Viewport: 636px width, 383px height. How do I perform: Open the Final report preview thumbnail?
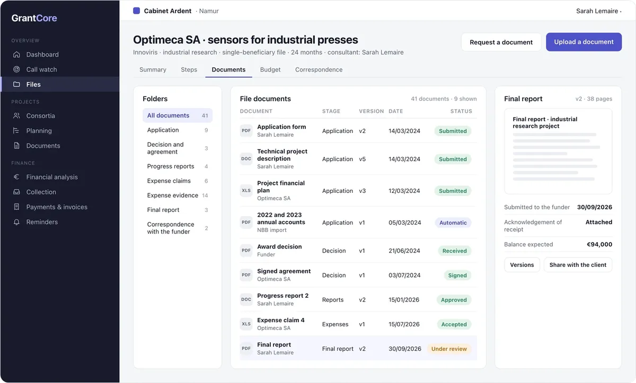pos(558,152)
